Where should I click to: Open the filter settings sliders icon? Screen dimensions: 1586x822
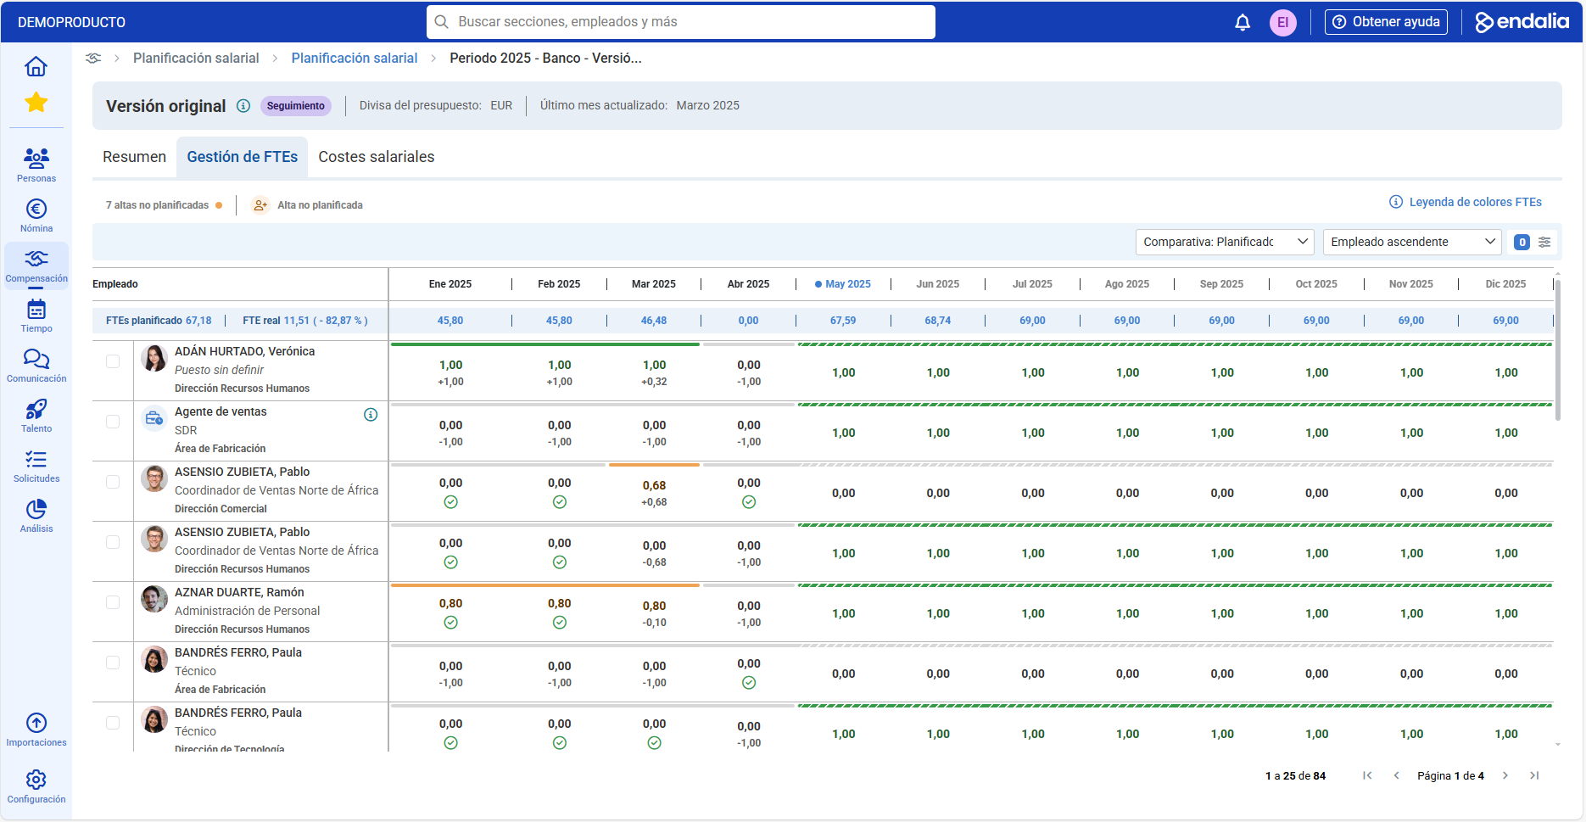[x=1544, y=242]
